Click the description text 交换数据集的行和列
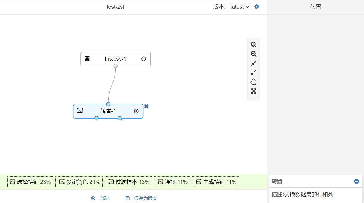This screenshot has height=203, width=364. point(309,194)
